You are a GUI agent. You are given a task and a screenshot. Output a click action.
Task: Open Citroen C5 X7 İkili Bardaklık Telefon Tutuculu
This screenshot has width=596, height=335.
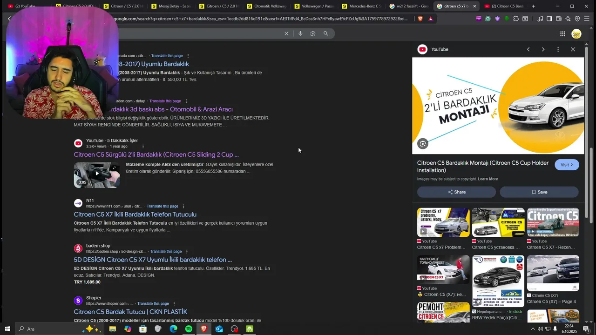tap(135, 214)
